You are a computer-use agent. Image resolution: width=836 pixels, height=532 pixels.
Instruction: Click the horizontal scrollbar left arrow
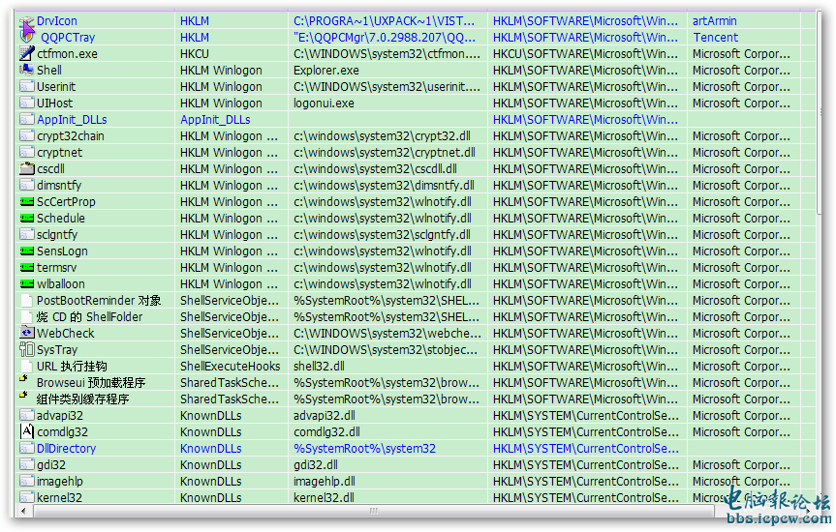tap(21, 512)
